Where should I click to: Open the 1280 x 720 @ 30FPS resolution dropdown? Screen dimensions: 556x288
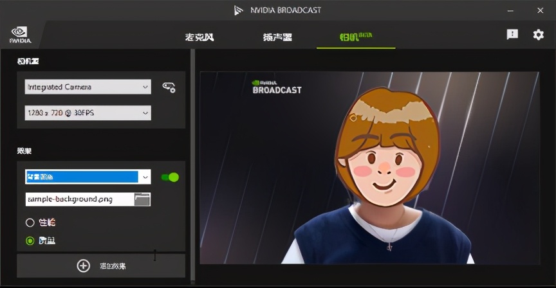tap(88, 113)
